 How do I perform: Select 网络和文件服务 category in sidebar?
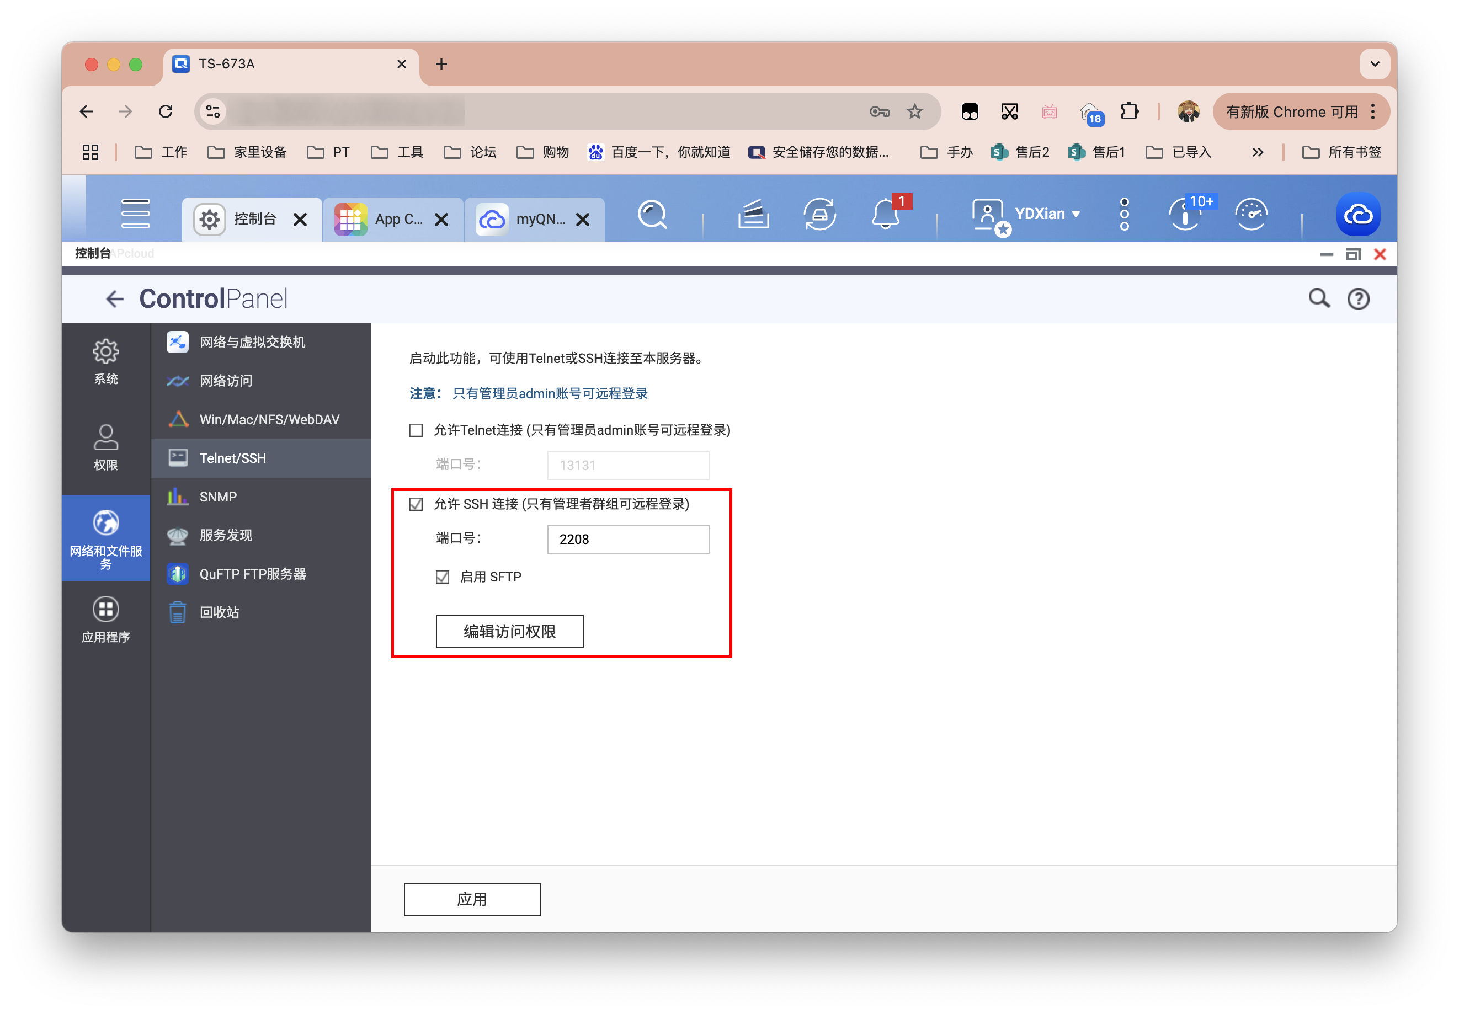[105, 538]
